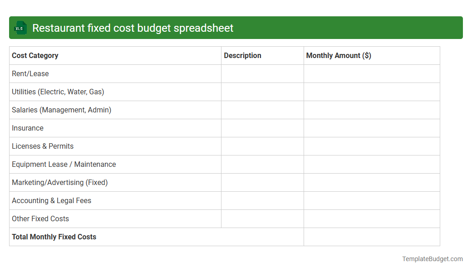Select the Salaries (Management, Admin) category

62,110
